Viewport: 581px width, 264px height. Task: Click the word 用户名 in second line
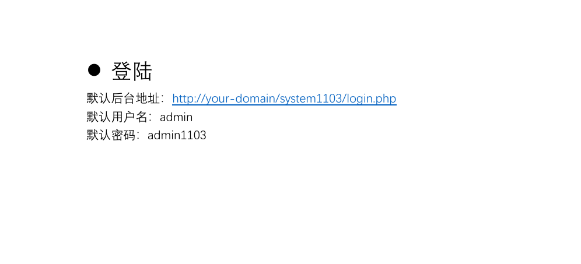[x=129, y=117]
